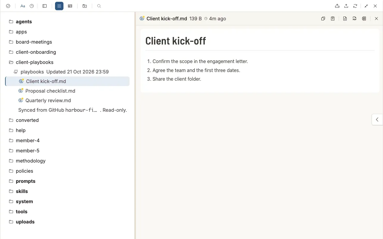Click the new folder icon in toolbar
The image size is (383, 239).
click(85, 6)
